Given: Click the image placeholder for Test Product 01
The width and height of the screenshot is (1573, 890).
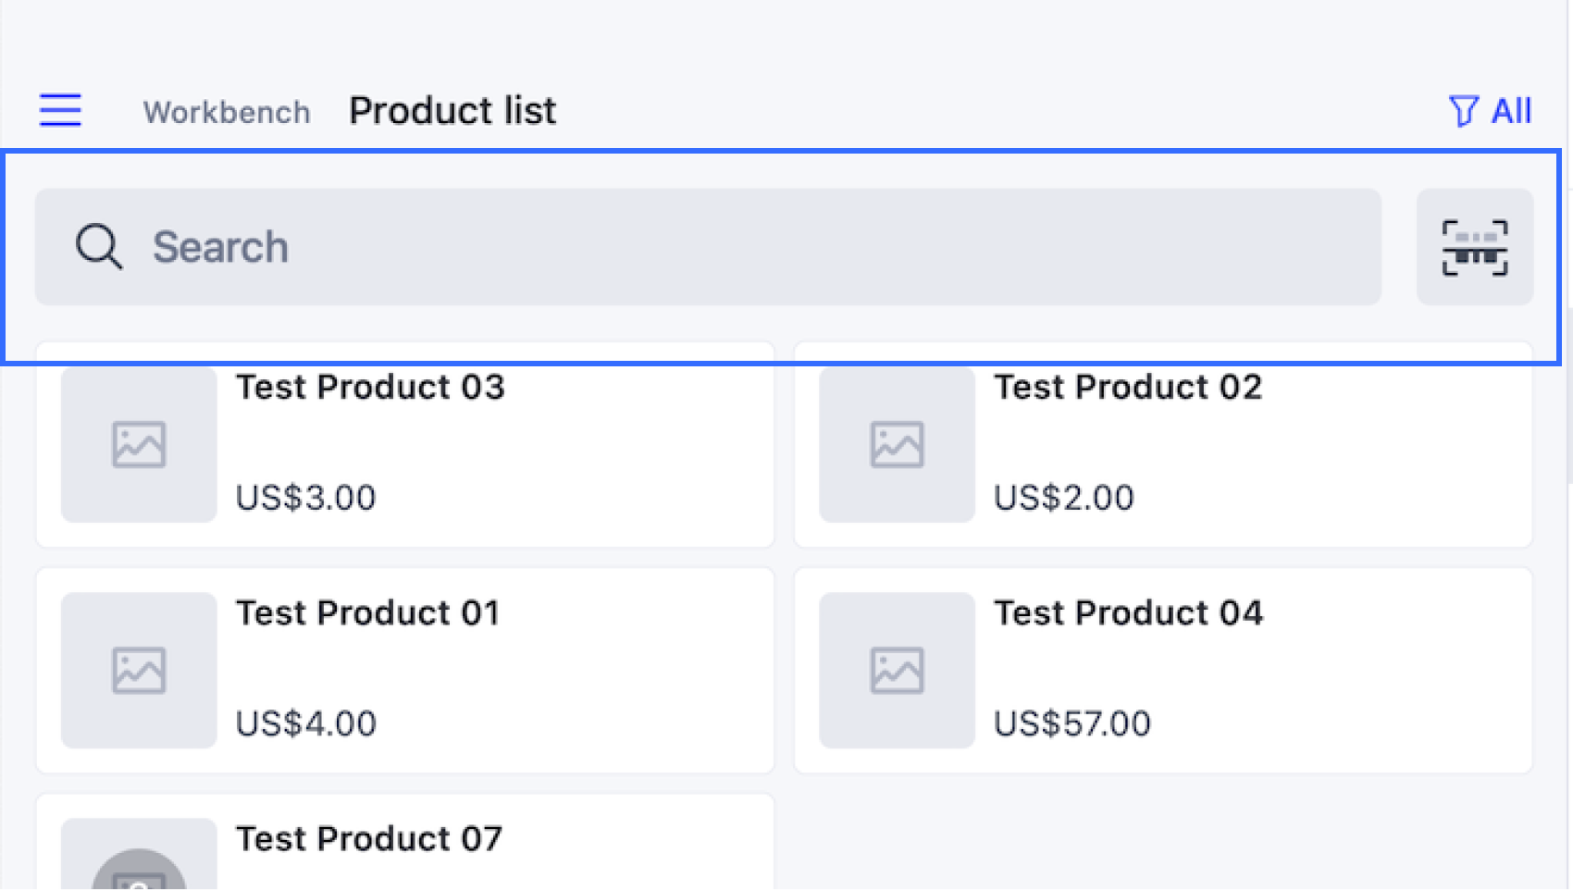Looking at the screenshot, I should pos(138,671).
